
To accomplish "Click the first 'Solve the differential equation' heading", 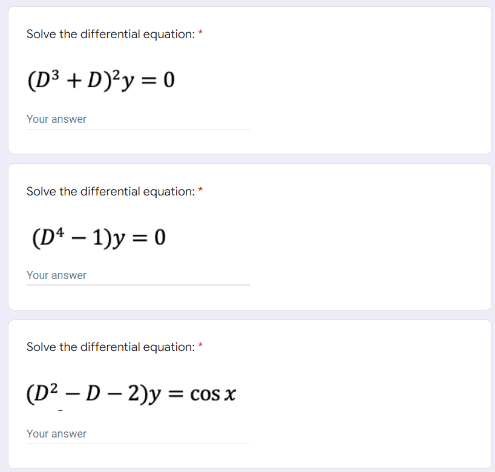I will pos(109,34).
